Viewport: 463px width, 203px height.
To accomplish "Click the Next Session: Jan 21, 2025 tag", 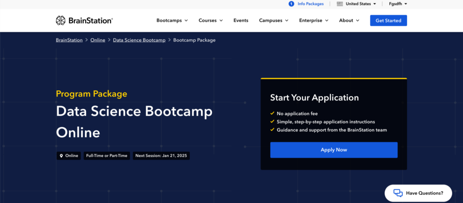I will click(161, 156).
